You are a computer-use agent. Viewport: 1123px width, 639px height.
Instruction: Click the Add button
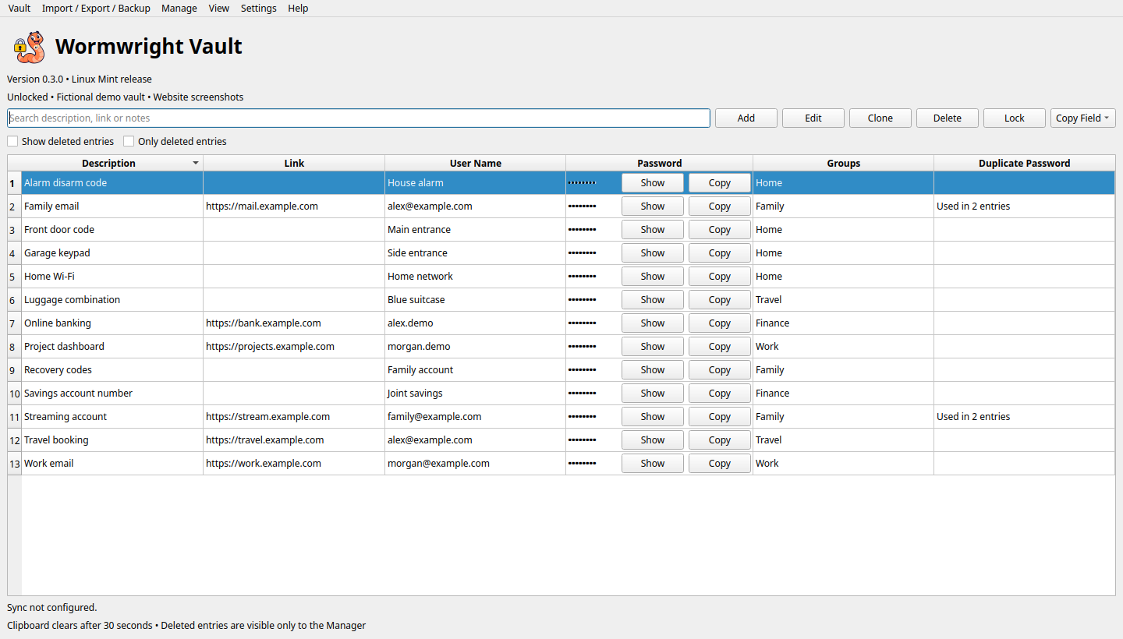pyautogui.click(x=746, y=118)
